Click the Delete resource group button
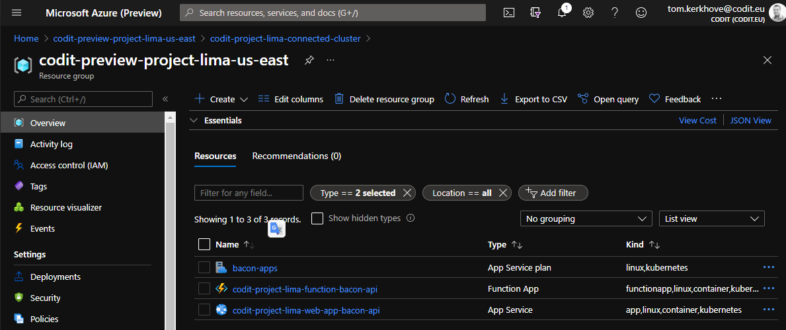The height and width of the screenshot is (330, 786). pyautogui.click(x=384, y=99)
